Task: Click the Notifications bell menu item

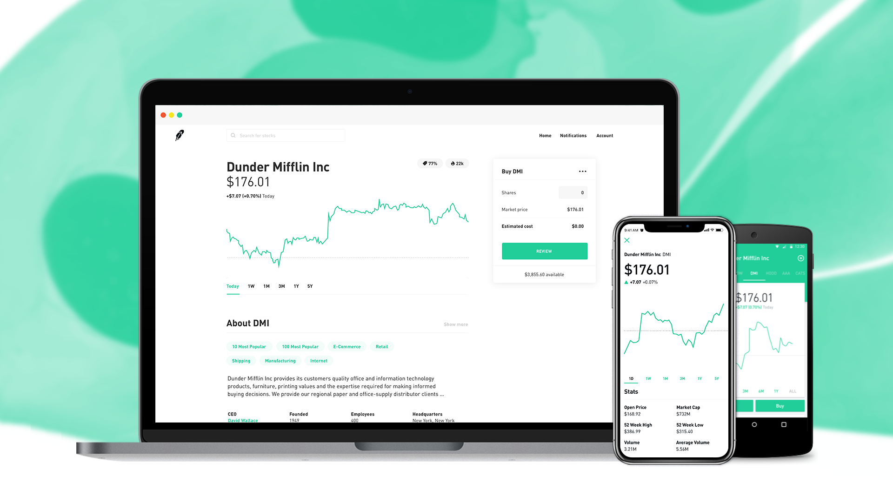Action: (573, 135)
